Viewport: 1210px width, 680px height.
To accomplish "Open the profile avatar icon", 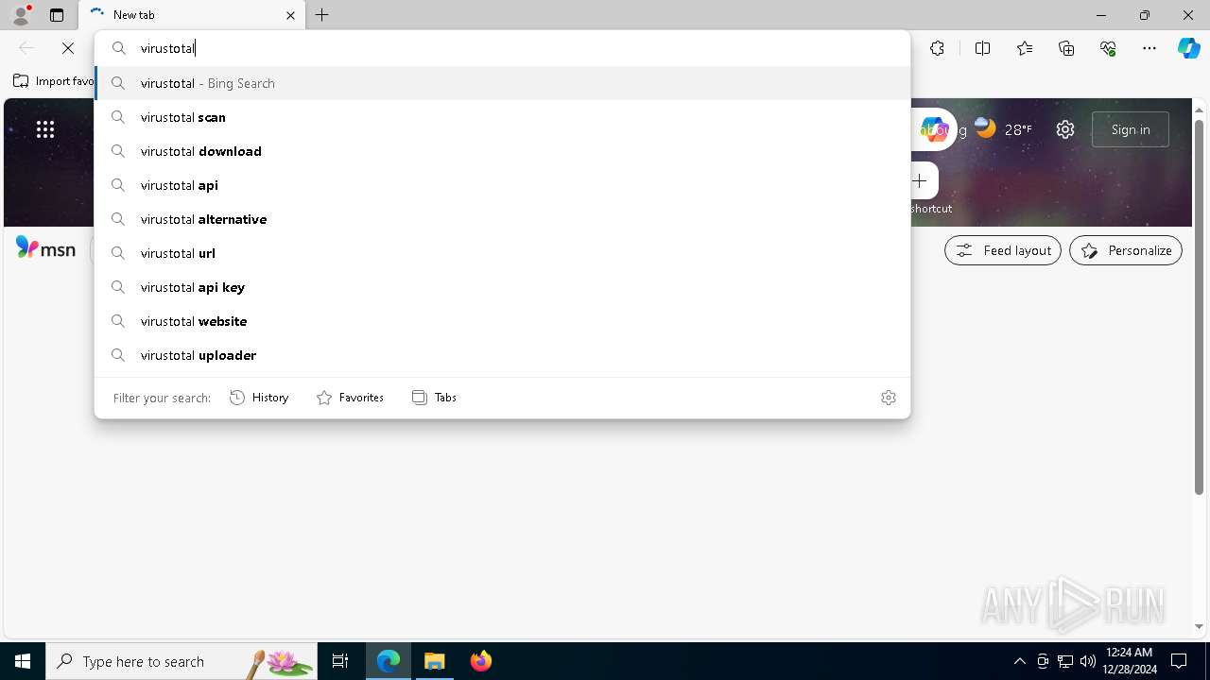I will [x=21, y=15].
